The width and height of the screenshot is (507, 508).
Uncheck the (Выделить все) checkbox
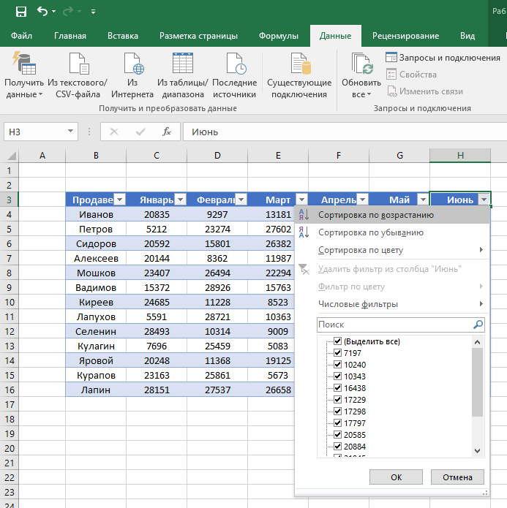click(338, 341)
